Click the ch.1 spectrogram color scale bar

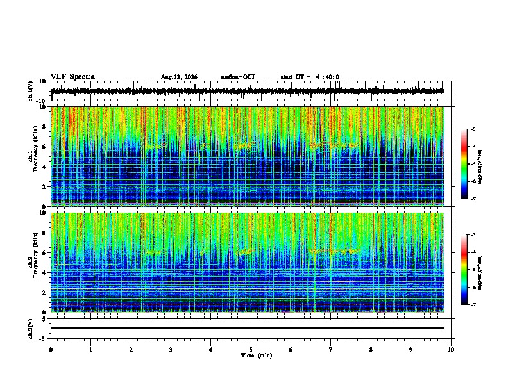coord(464,164)
